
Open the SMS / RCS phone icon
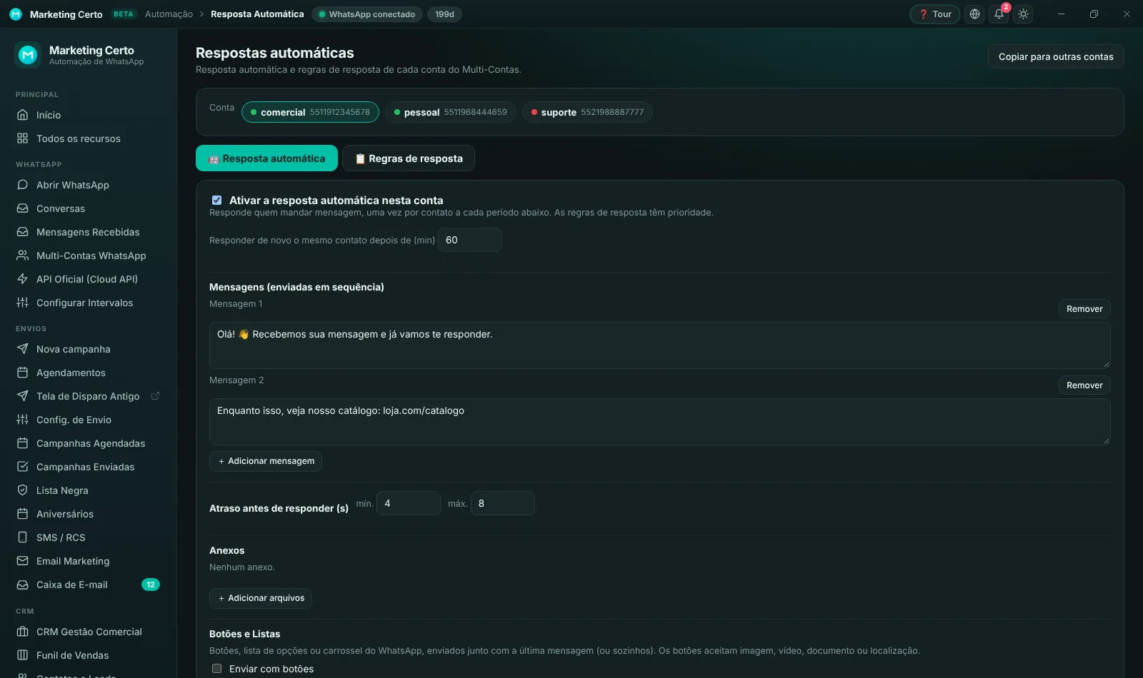tap(23, 537)
